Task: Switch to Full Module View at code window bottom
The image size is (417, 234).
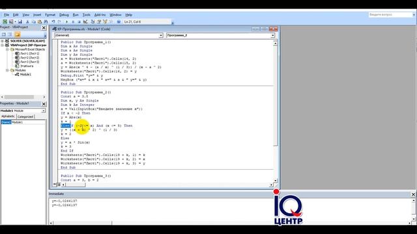Action: click(x=59, y=185)
